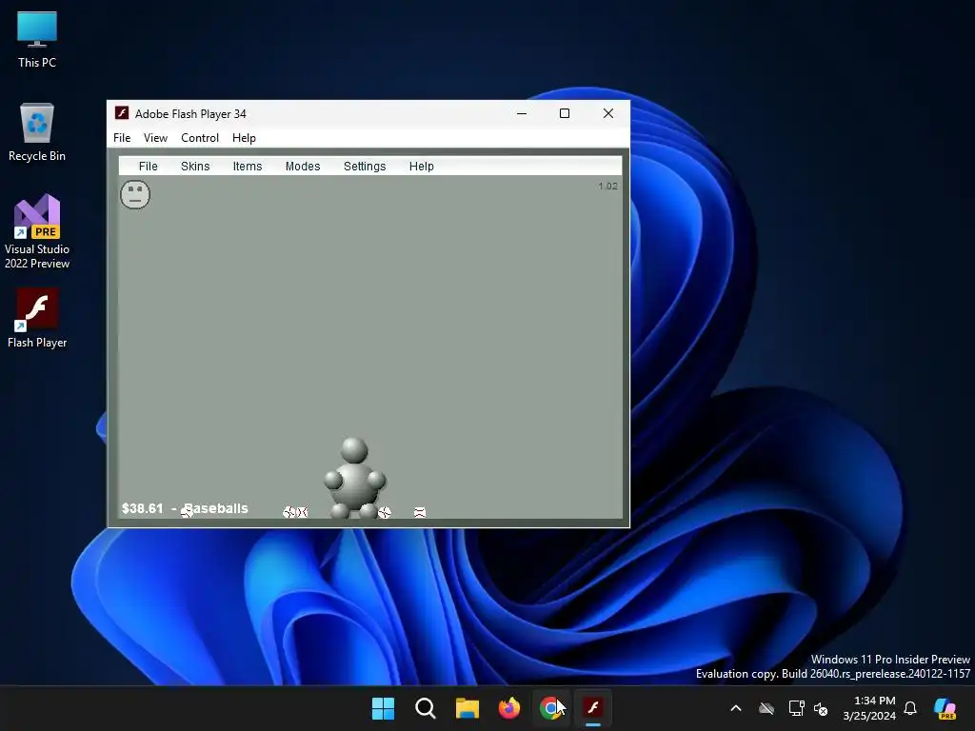Open File Explorer from taskbar
The image size is (975, 731).
467,708
